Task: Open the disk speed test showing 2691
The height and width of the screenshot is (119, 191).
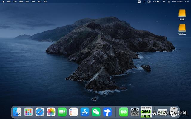Action: tap(146, 112)
